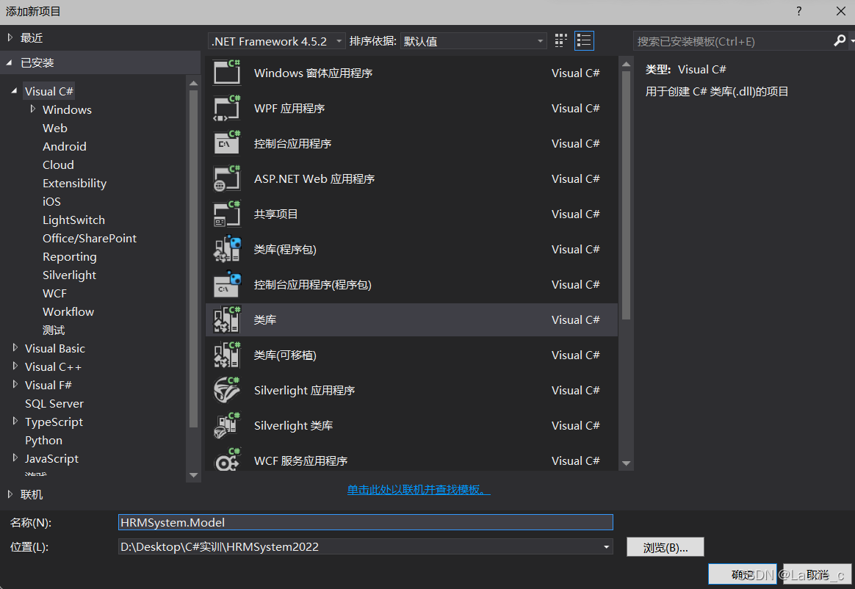This screenshot has height=589, width=855.
Task: Select the Silverlight 类库 icon
Action: (x=227, y=425)
